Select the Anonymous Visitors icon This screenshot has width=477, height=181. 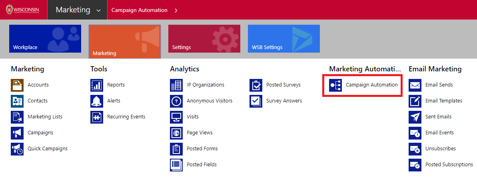(176, 101)
